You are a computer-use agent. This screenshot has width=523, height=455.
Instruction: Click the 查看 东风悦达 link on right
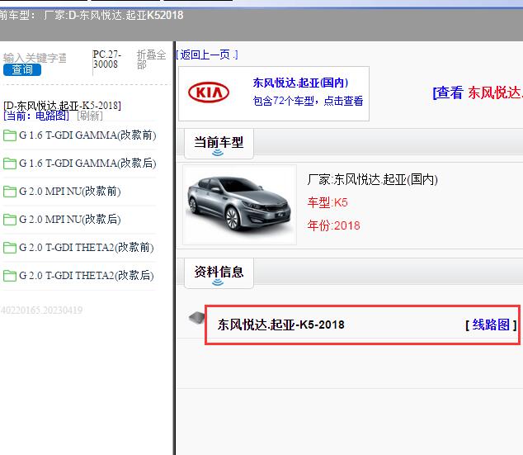pyautogui.click(x=478, y=92)
